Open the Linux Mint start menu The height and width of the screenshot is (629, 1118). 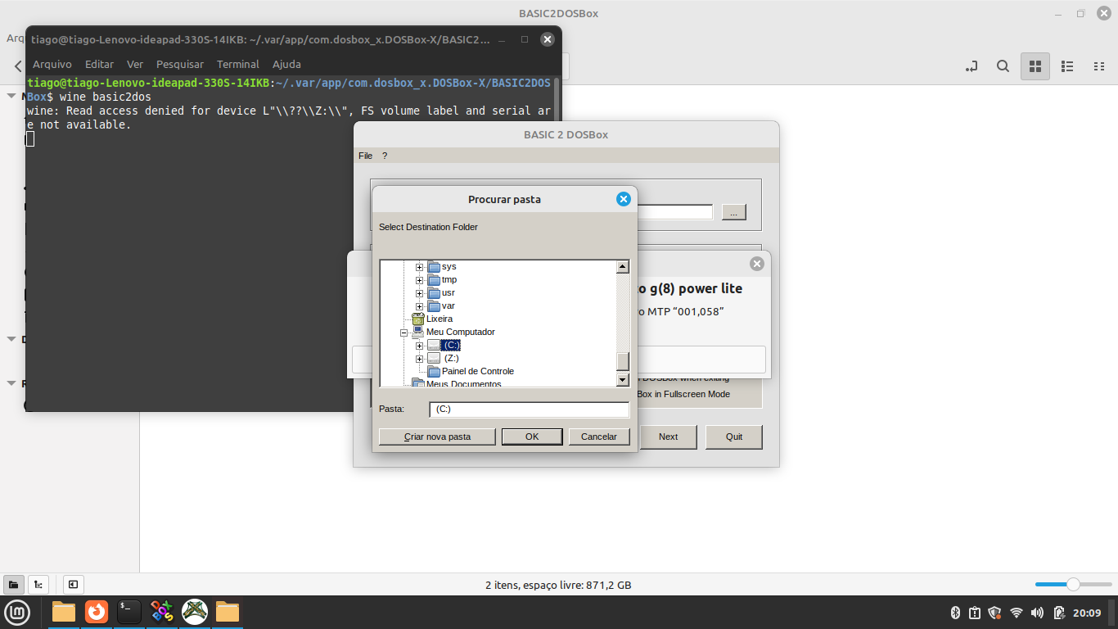pos(18,612)
